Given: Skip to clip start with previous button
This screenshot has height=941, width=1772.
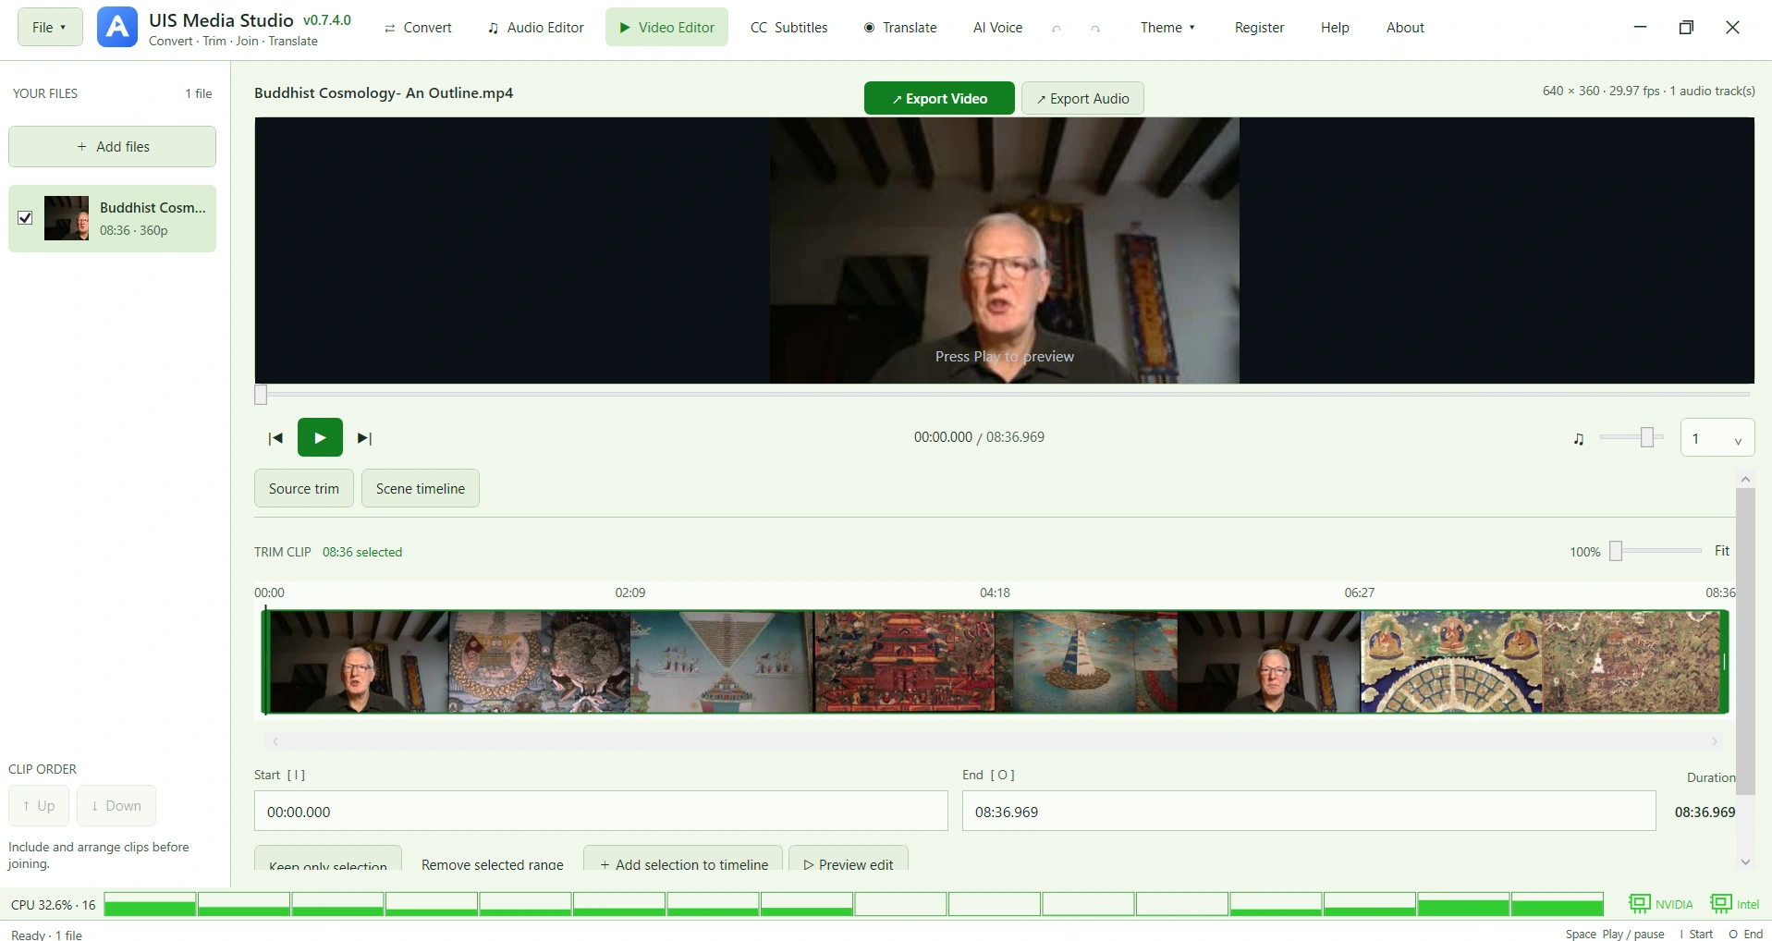Looking at the screenshot, I should coord(275,438).
